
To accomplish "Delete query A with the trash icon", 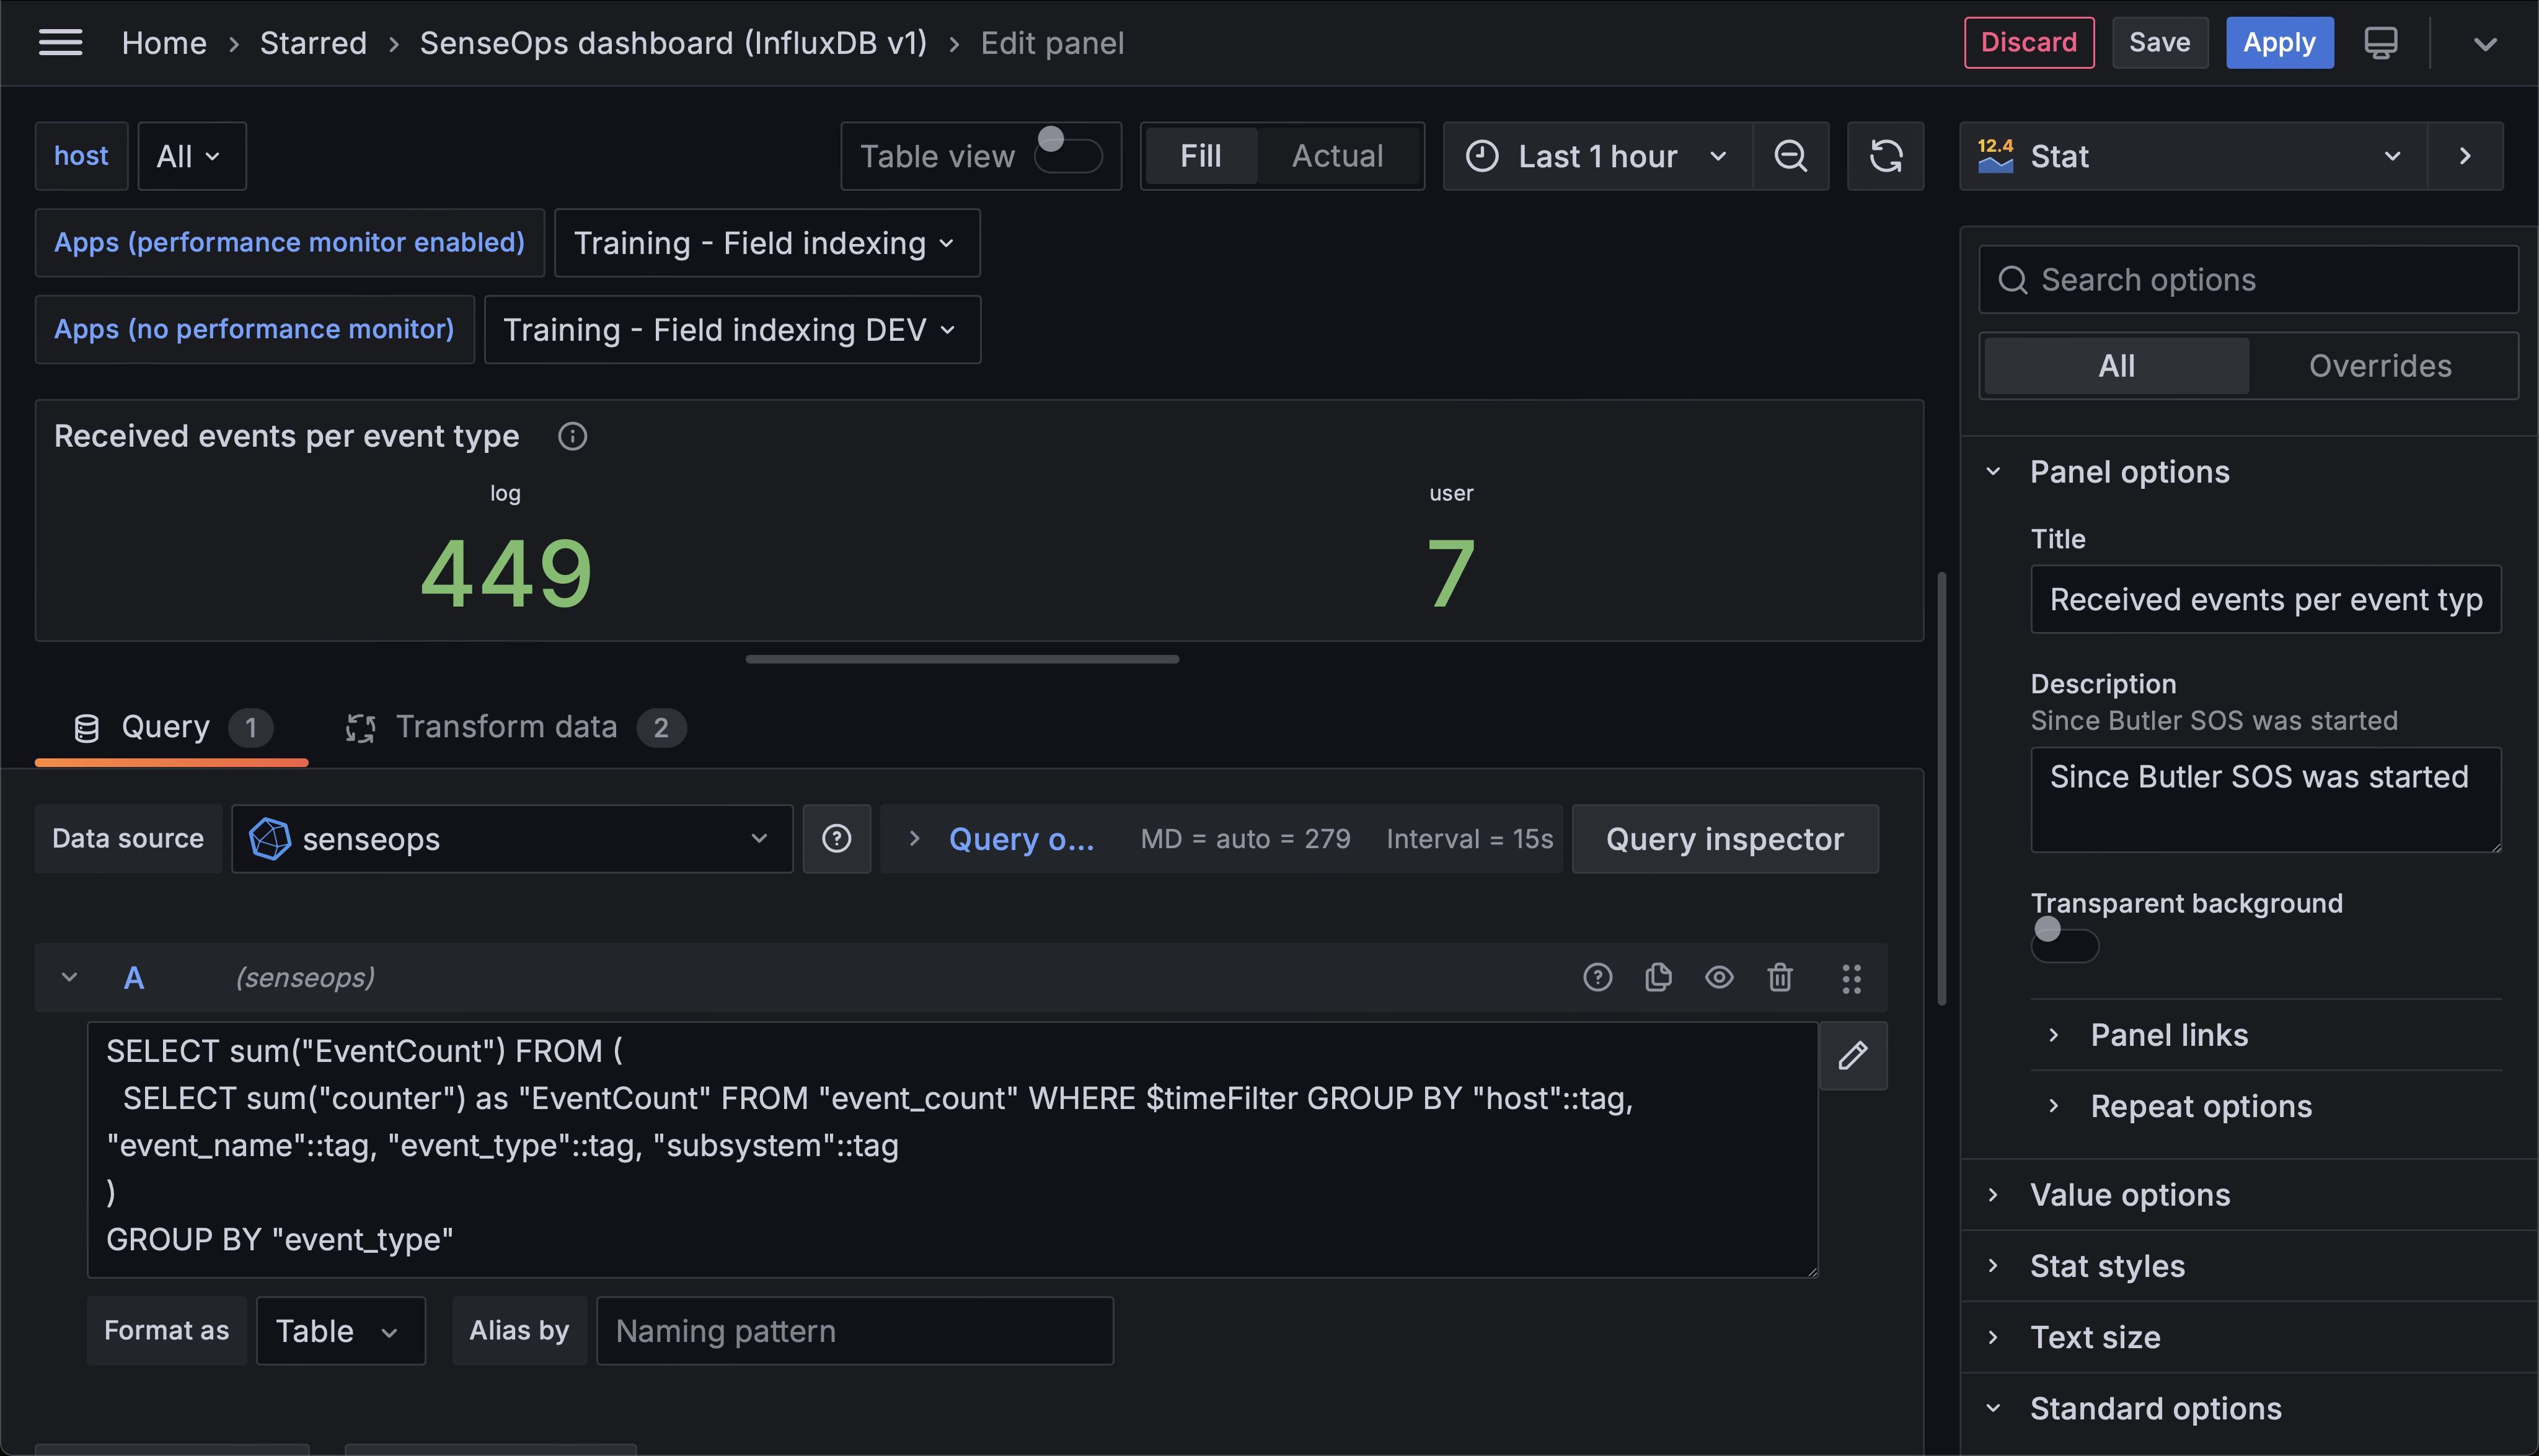I will (1780, 977).
